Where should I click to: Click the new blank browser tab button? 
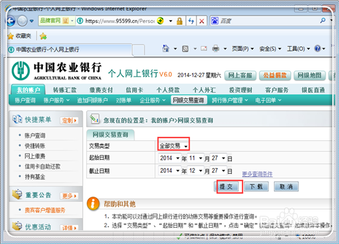pyautogui.click(x=138, y=50)
